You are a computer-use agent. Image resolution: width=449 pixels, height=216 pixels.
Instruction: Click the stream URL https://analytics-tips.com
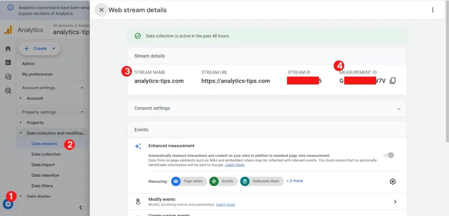point(236,81)
